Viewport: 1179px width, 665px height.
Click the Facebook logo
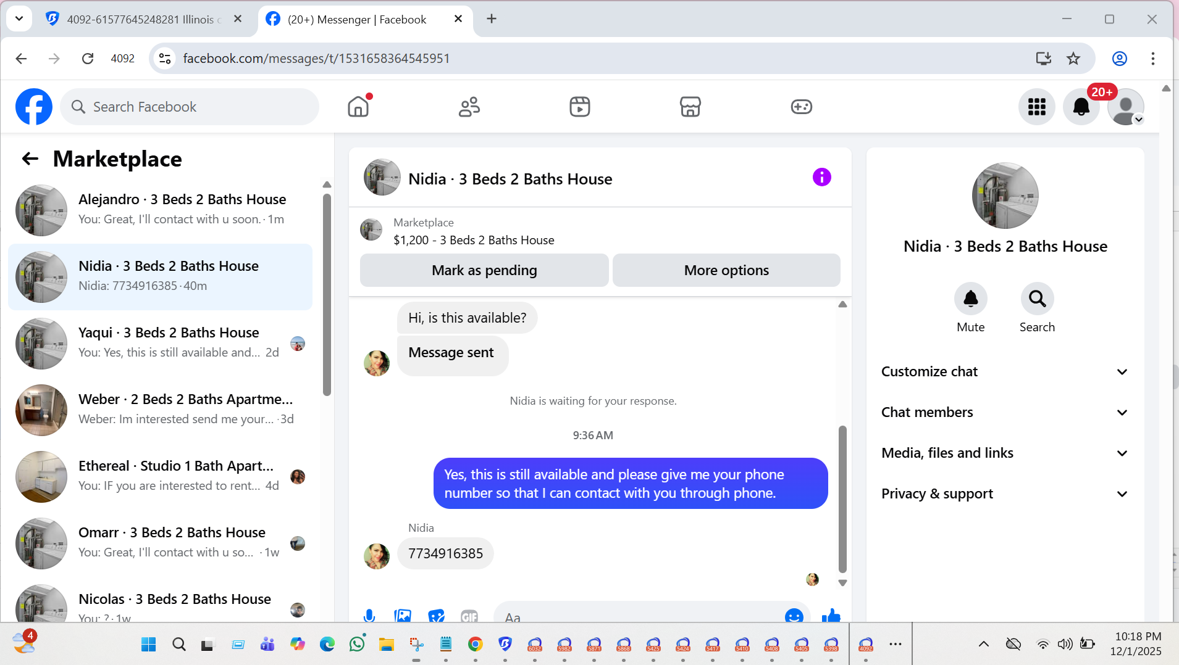tap(34, 107)
